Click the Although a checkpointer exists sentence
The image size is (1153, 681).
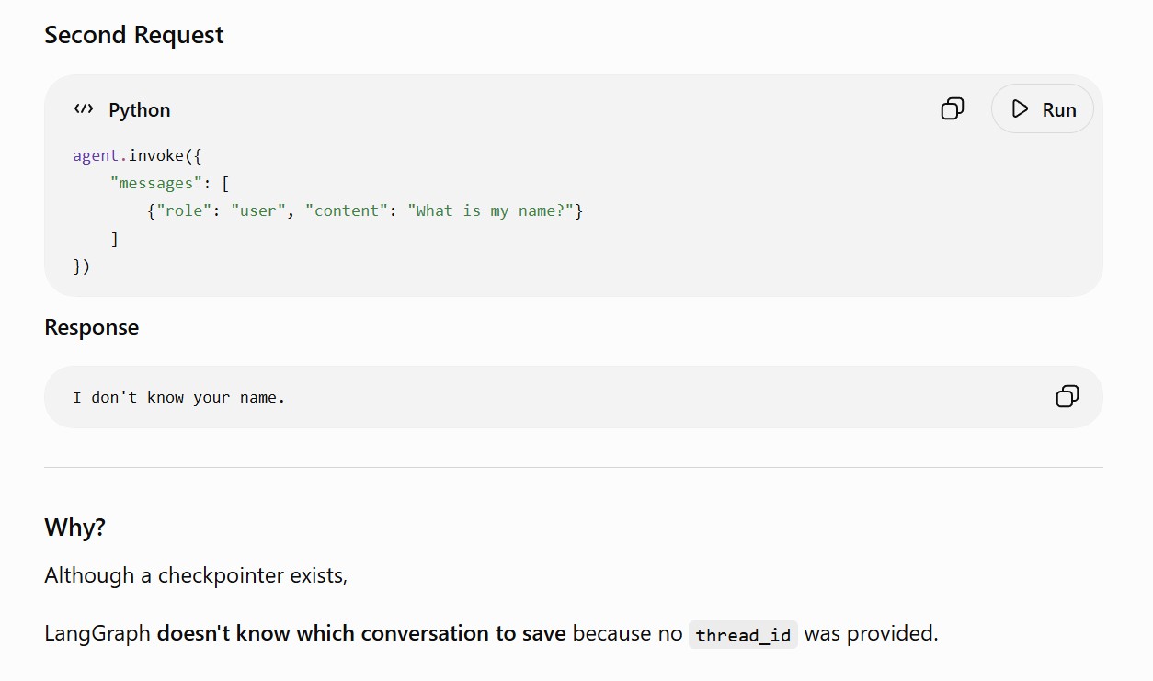[x=196, y=575]
